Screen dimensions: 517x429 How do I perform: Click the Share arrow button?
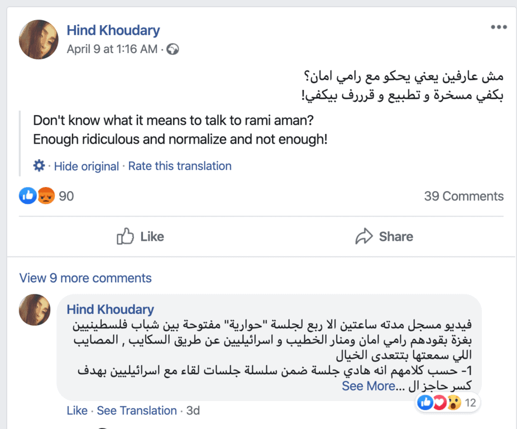coord(384,236)
